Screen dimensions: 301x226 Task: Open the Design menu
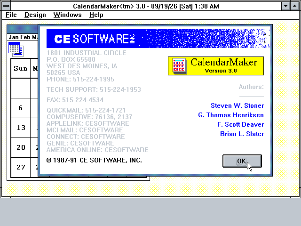click(x=35, y=15)
